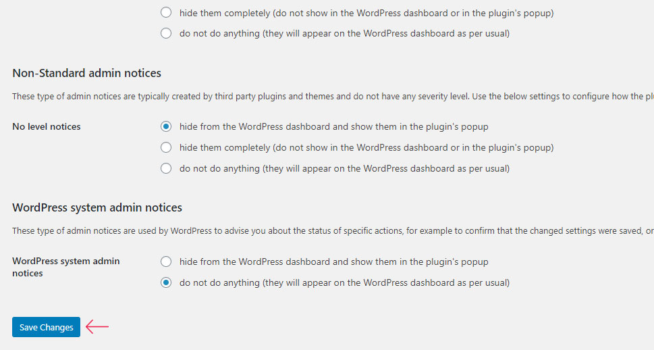Click the bold "No level notices" field label
The width and height of the screenshot is (654, 350).
click(47, 126)
